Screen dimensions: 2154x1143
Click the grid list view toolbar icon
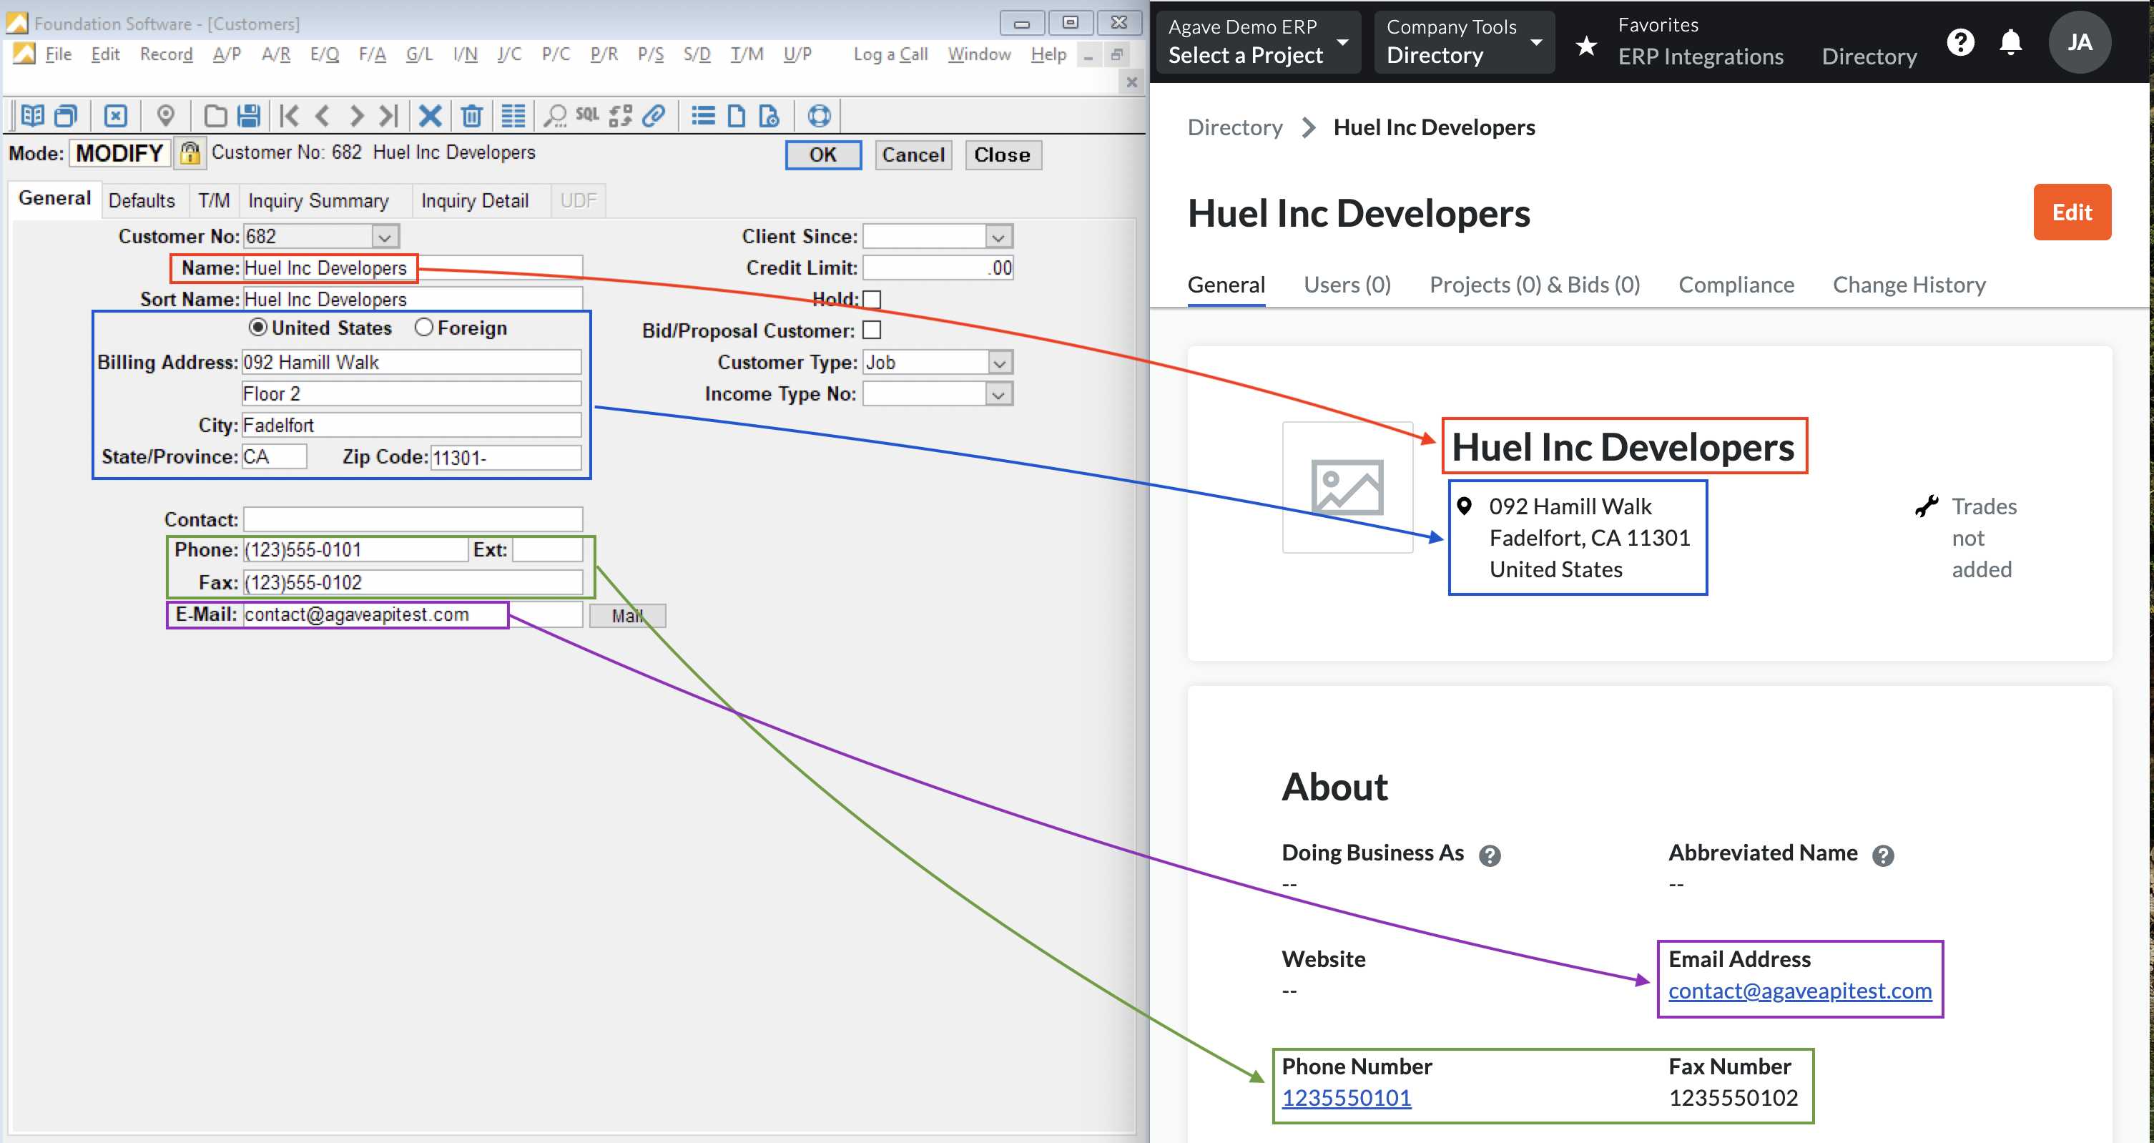coord(513,115)
